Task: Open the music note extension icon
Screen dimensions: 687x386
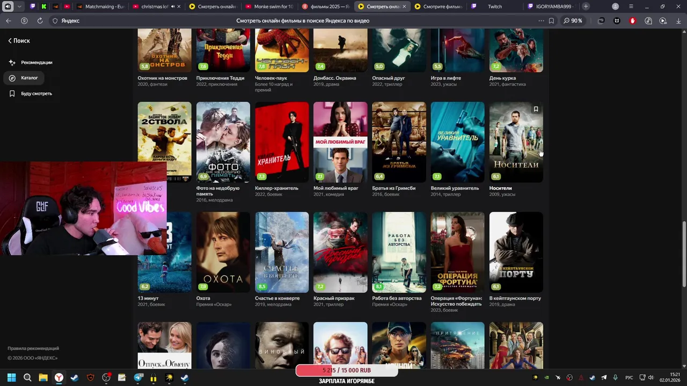Action: coord(648,20)
